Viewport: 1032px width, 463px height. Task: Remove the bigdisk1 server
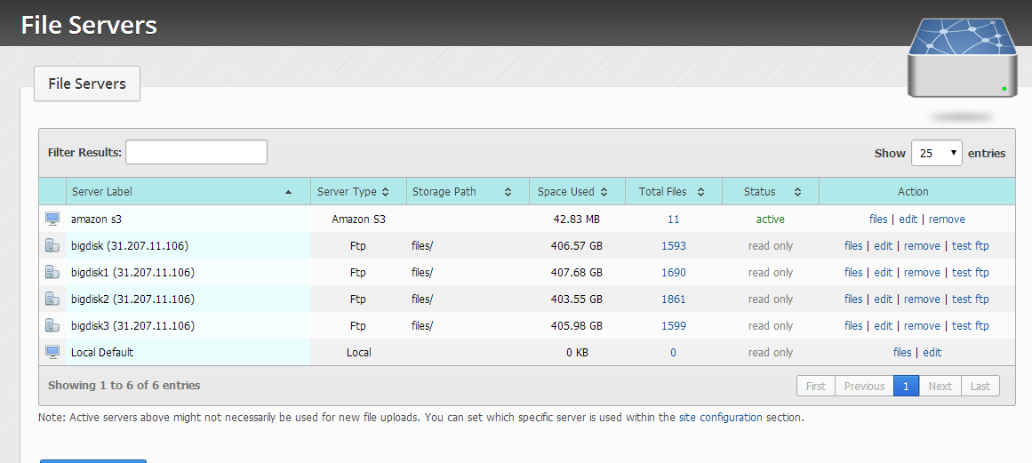(x=922, y=272)
